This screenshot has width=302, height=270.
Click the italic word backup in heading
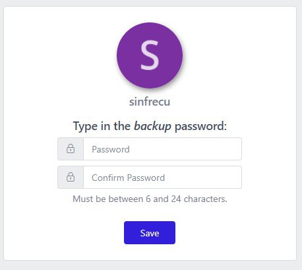pos(152,126)
